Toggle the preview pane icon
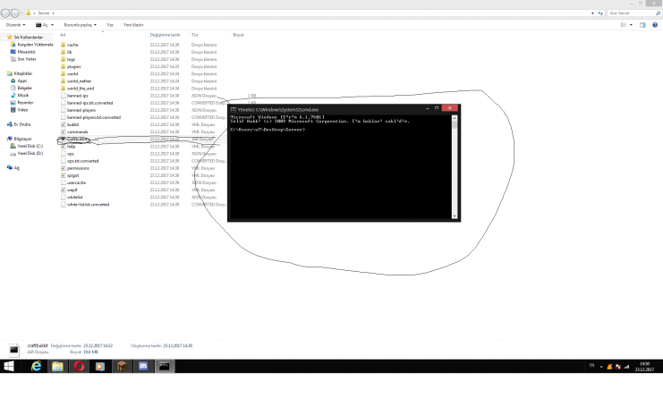The width and height of the screenshot is (663, 398). pos(642,25)
